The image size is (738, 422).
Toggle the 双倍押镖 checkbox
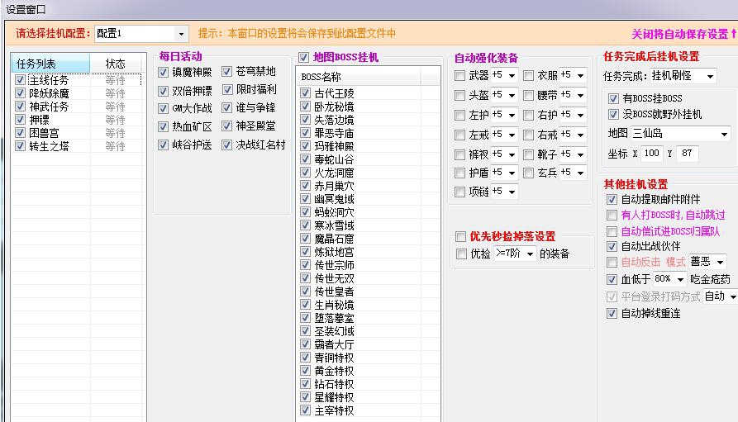pyautogui.click(x=164, y=91)
